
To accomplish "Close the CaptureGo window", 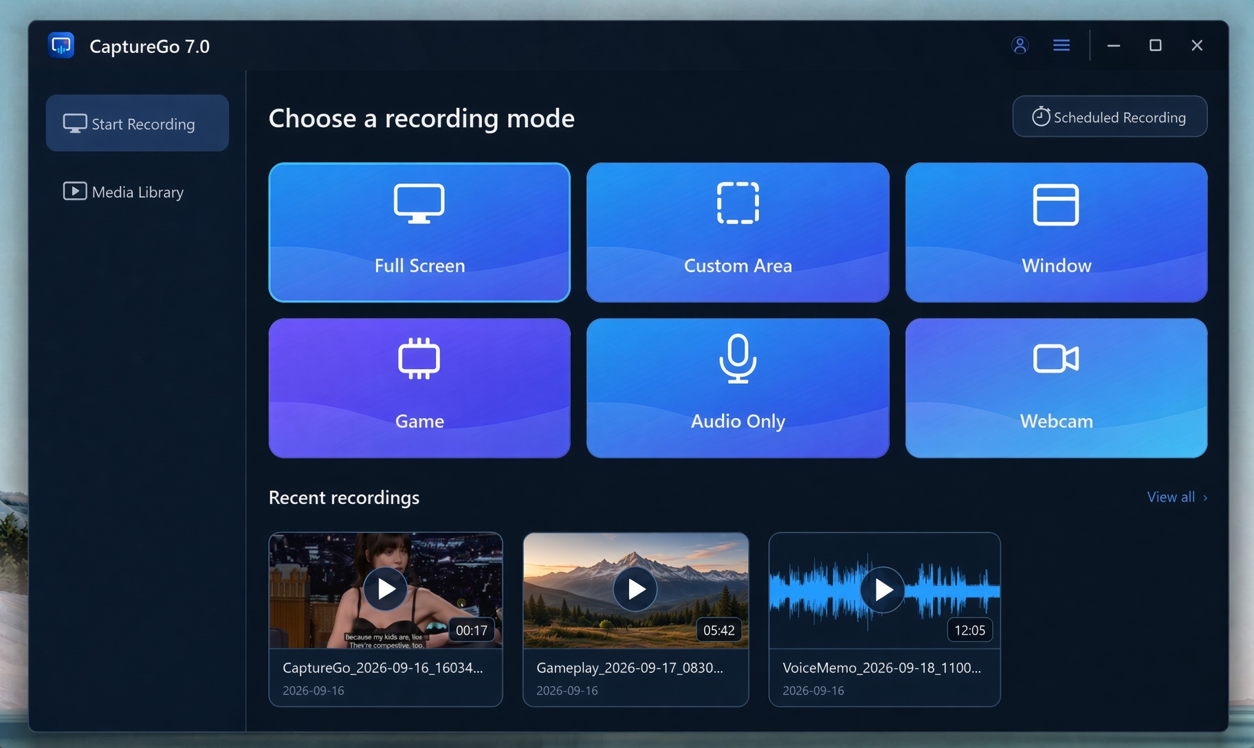I will click(x=1197, y=45).
